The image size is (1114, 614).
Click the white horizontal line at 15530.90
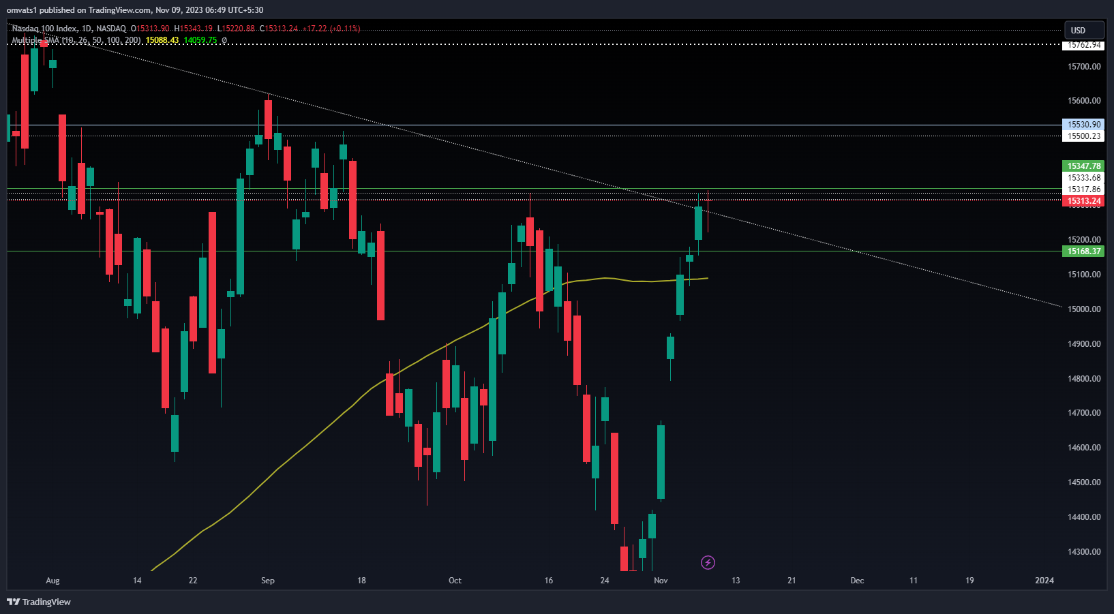click(x=535, y=125)
